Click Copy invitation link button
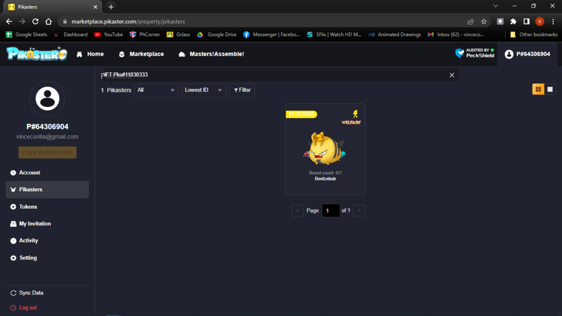Image resolution: width=562 pixels, height=316 pixels. point(47,153)
